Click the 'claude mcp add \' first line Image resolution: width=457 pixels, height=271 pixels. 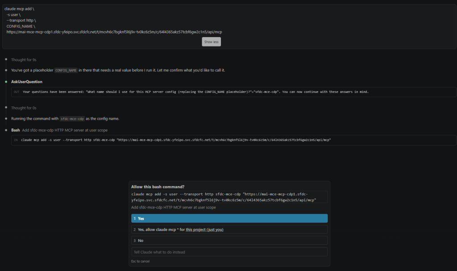pos(19,9)
